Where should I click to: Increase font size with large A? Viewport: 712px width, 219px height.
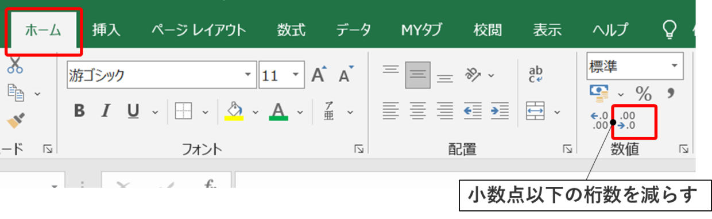(319, 75)
